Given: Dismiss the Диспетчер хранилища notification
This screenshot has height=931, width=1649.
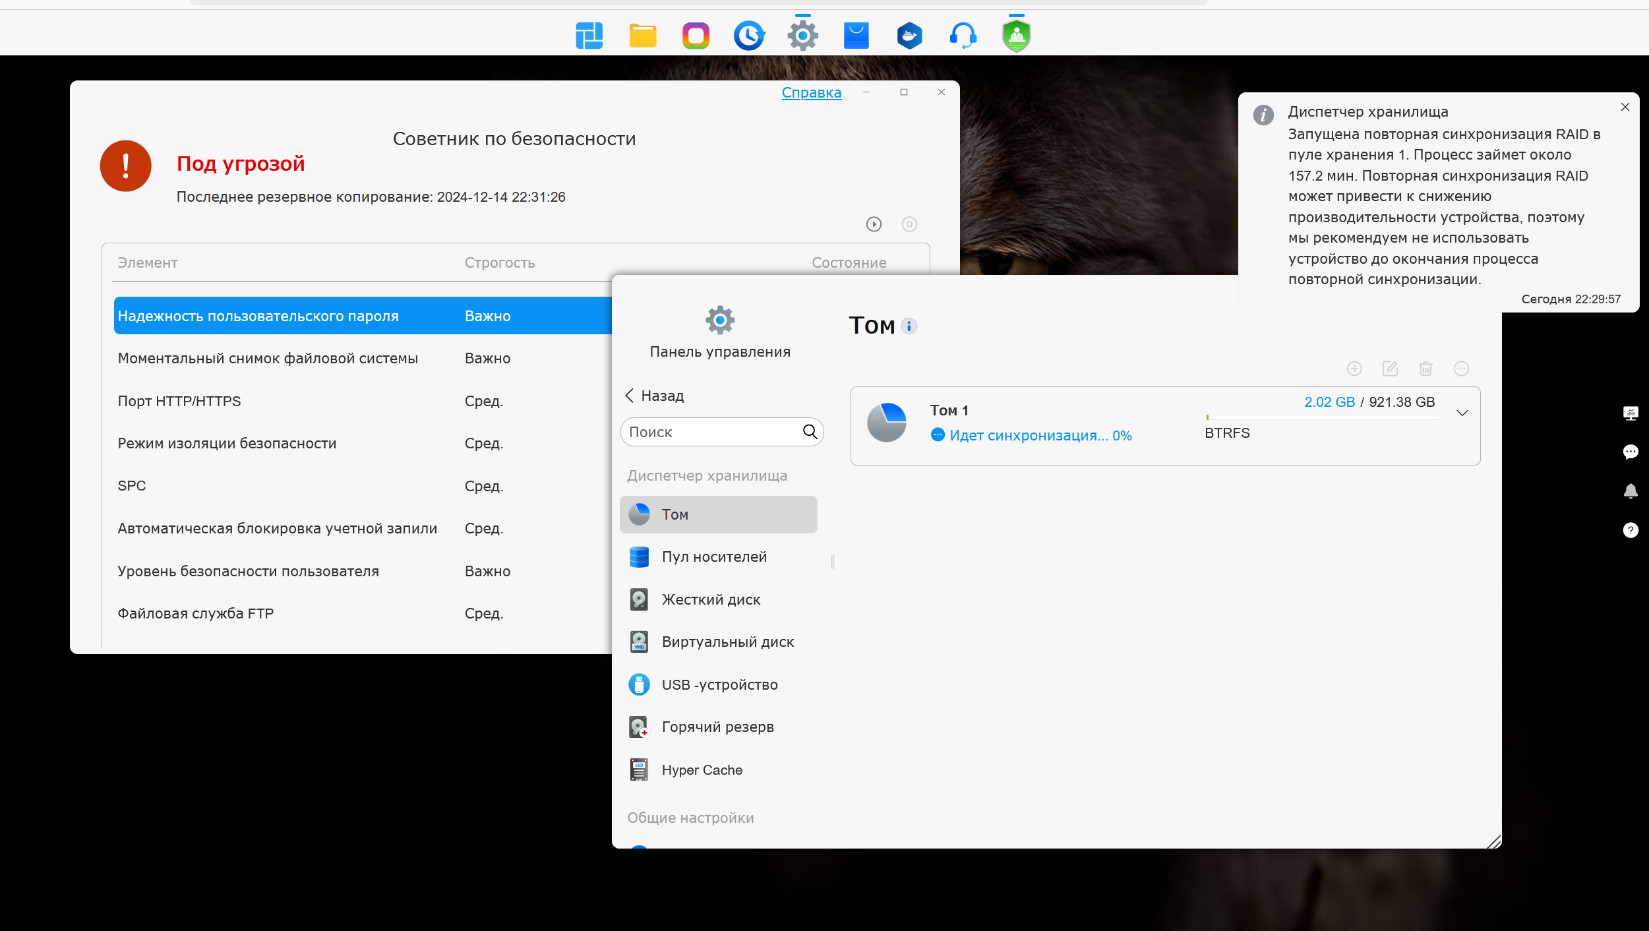Looking at the screenshot, I should coord(1625,107).
